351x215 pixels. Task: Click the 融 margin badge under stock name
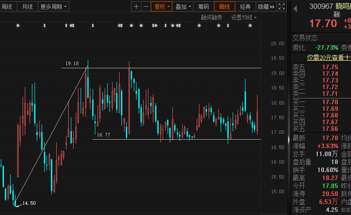pyautogui.click(x=337, y=15)
